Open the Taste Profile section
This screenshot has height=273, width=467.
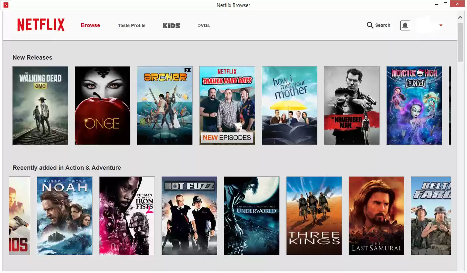tap(131, 25)
